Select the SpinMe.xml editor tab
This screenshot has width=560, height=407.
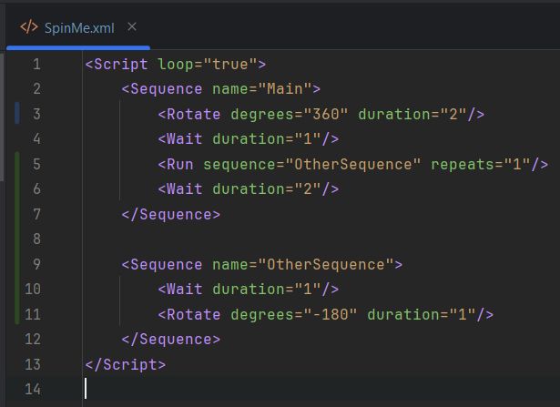[x=78, y=28]
